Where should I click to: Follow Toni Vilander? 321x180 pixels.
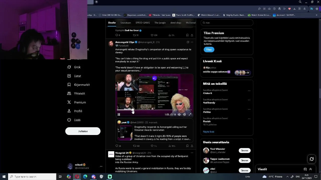point(245,150)
